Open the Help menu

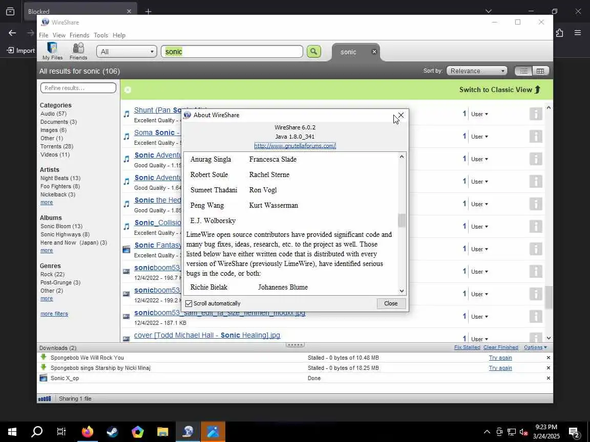[119, 35]
